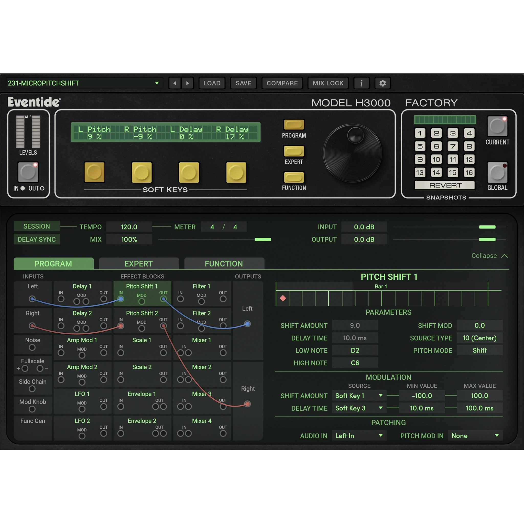Open the preset selector showing 231-MICROPITCHSHIFT
The width and height of the screenshot is (524, 524).
pyautogui.click(x=84, y=83)
